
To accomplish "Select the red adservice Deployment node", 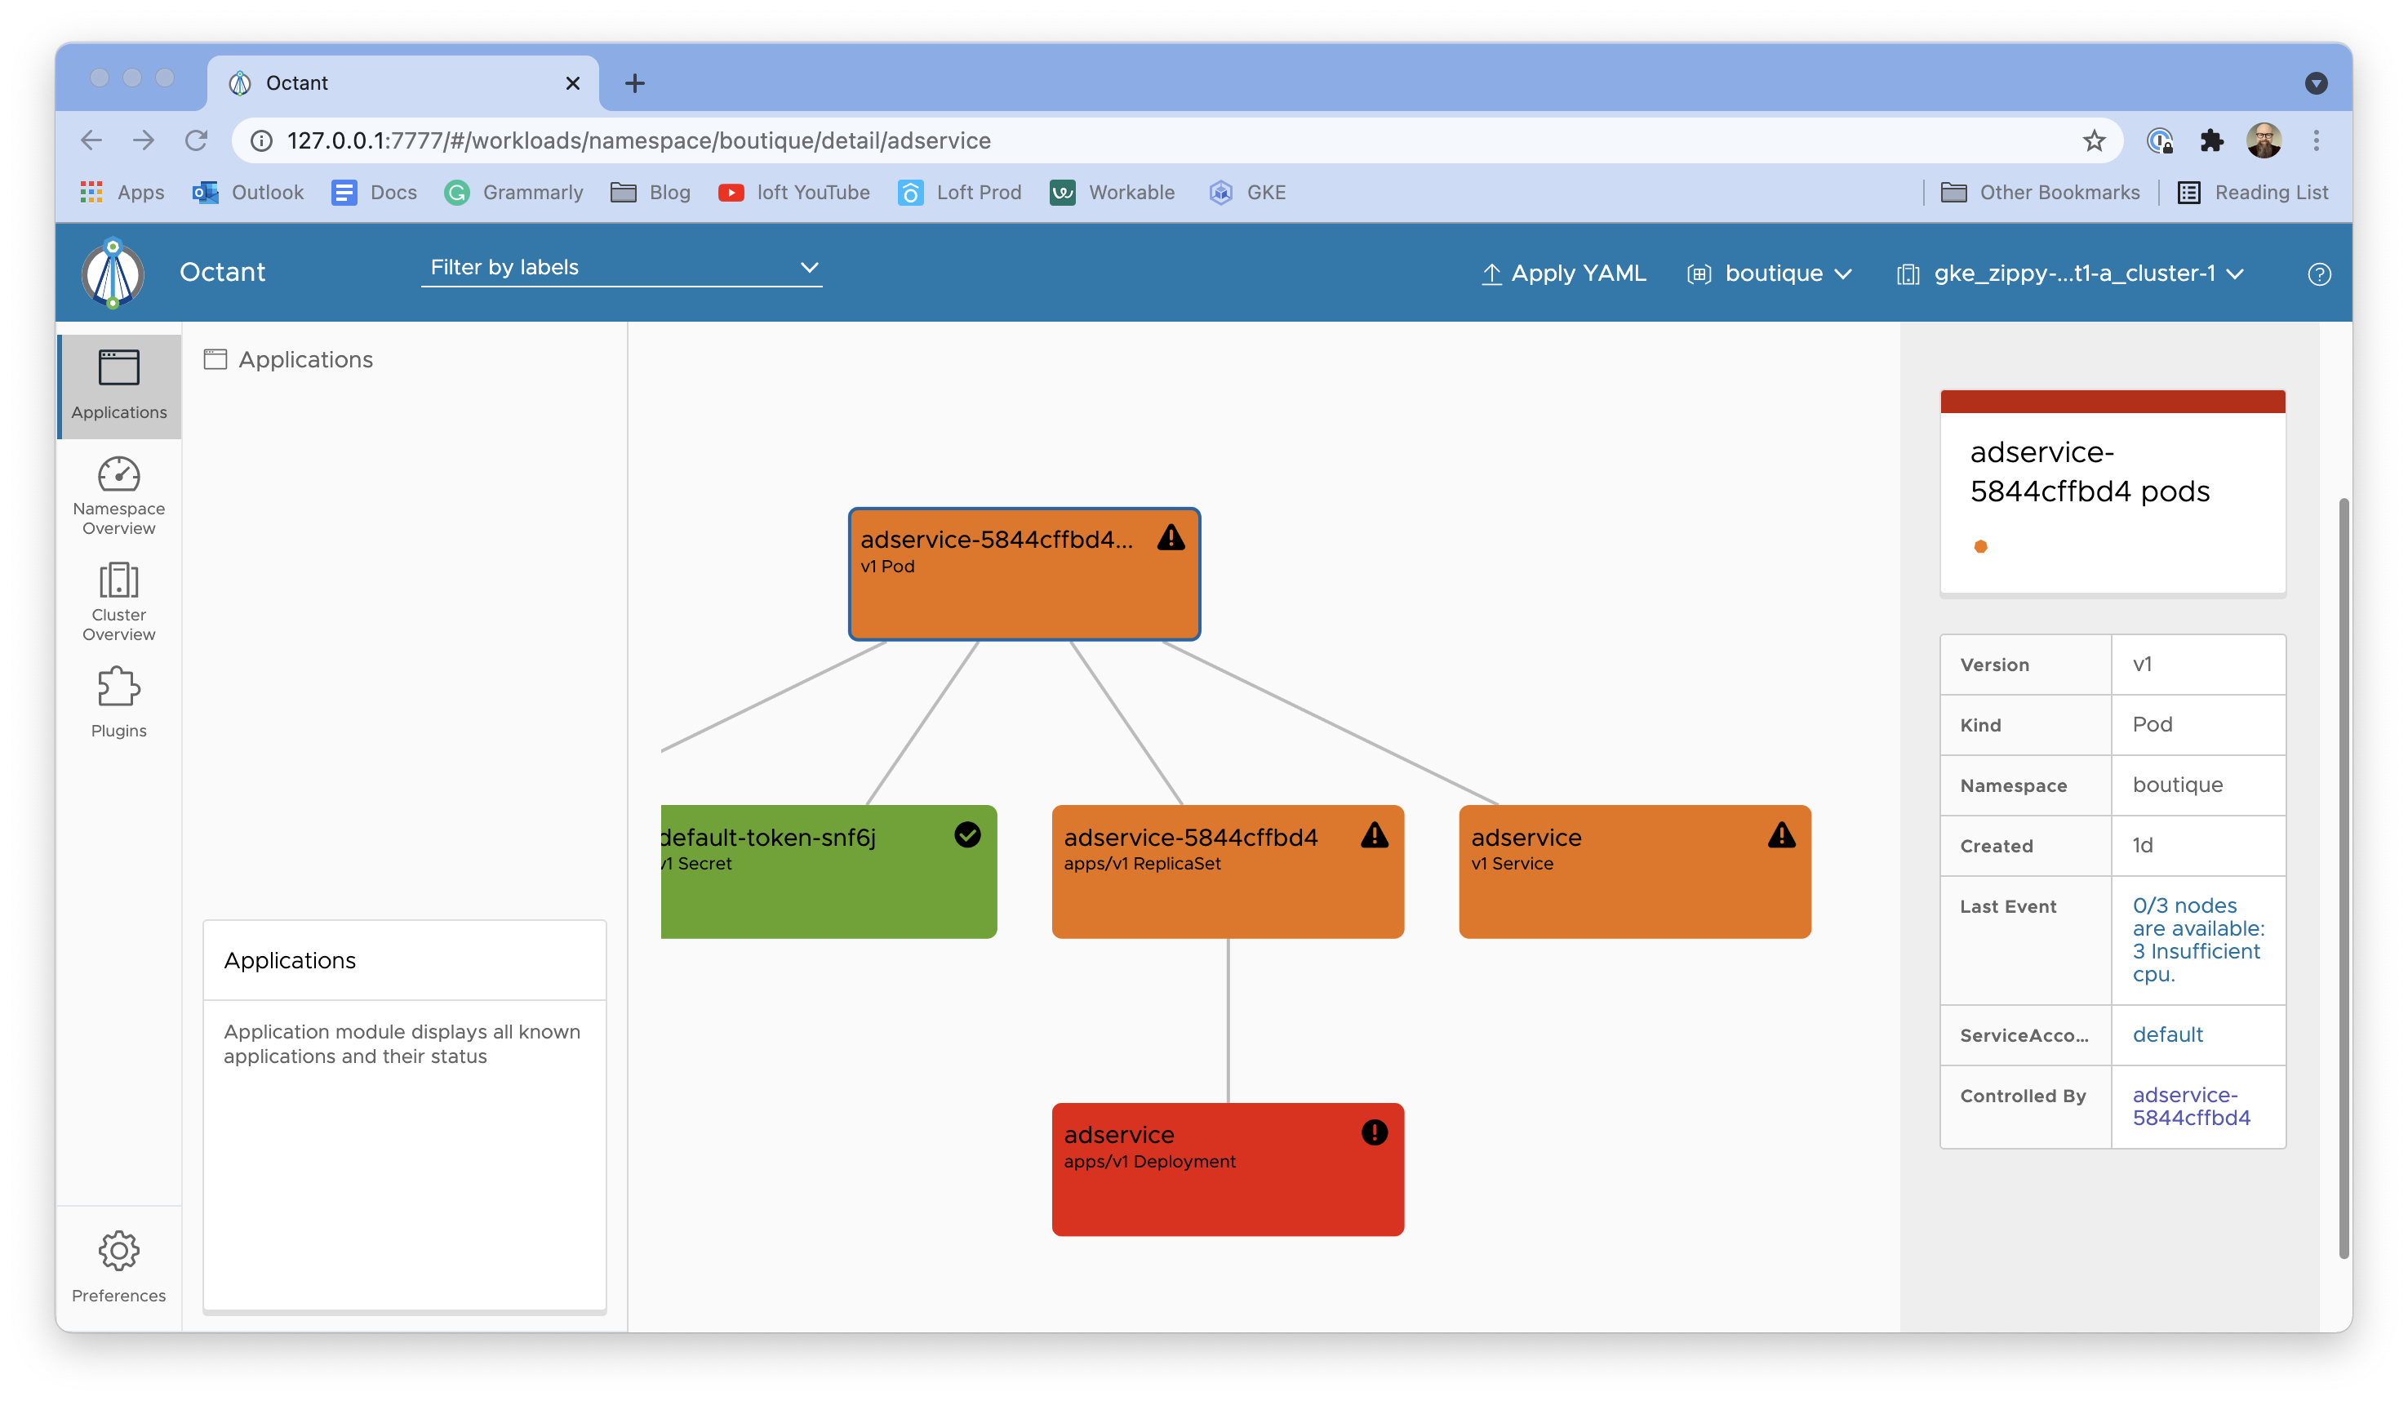I will coord(1227,1169).
